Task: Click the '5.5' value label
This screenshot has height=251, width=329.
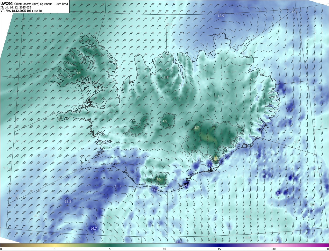Action: 166,78
